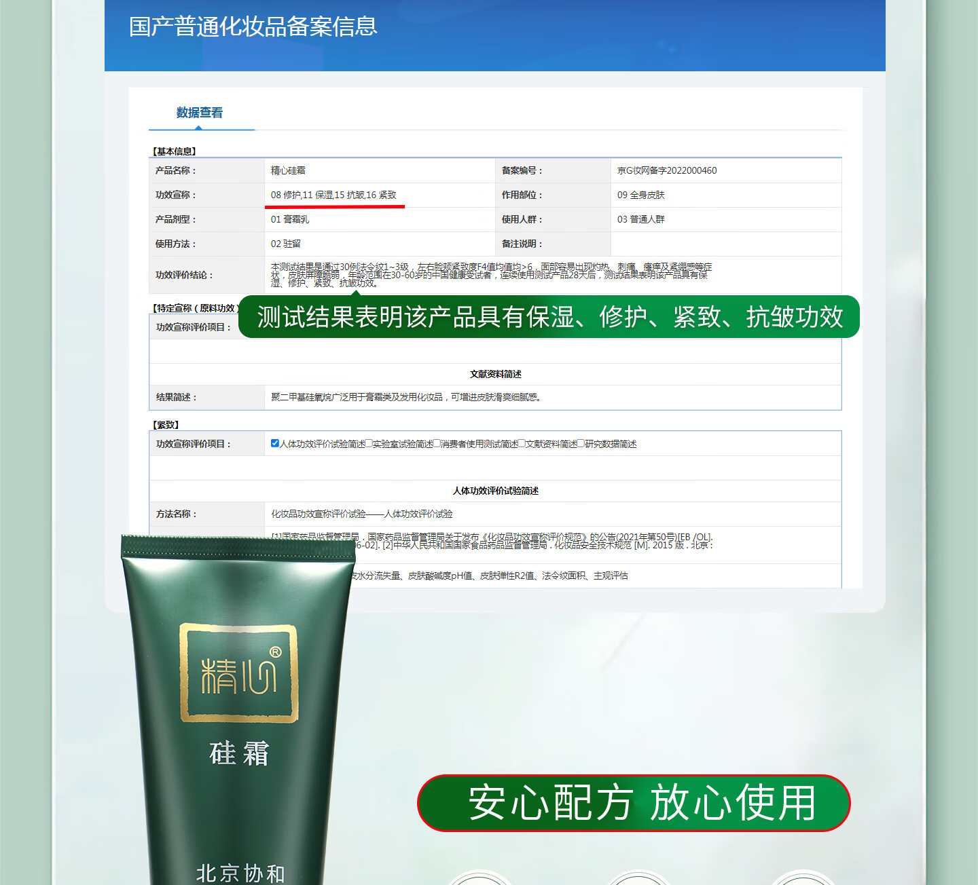Open the 数据查看 tab

point(199,113)
